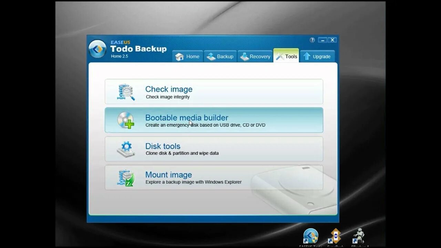
Task: Open Disk tools option
Action: (x=214, y=149)
